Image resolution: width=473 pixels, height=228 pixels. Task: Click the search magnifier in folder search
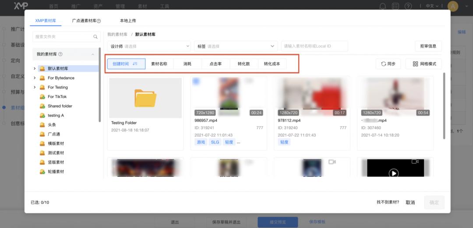pyautogui.click(x=95, y=37)
